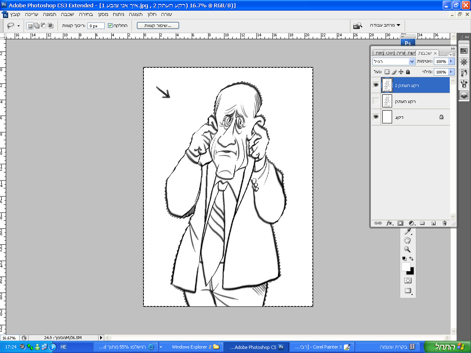Toggle lock transparent pixels icon

click(x=387, y=72)
